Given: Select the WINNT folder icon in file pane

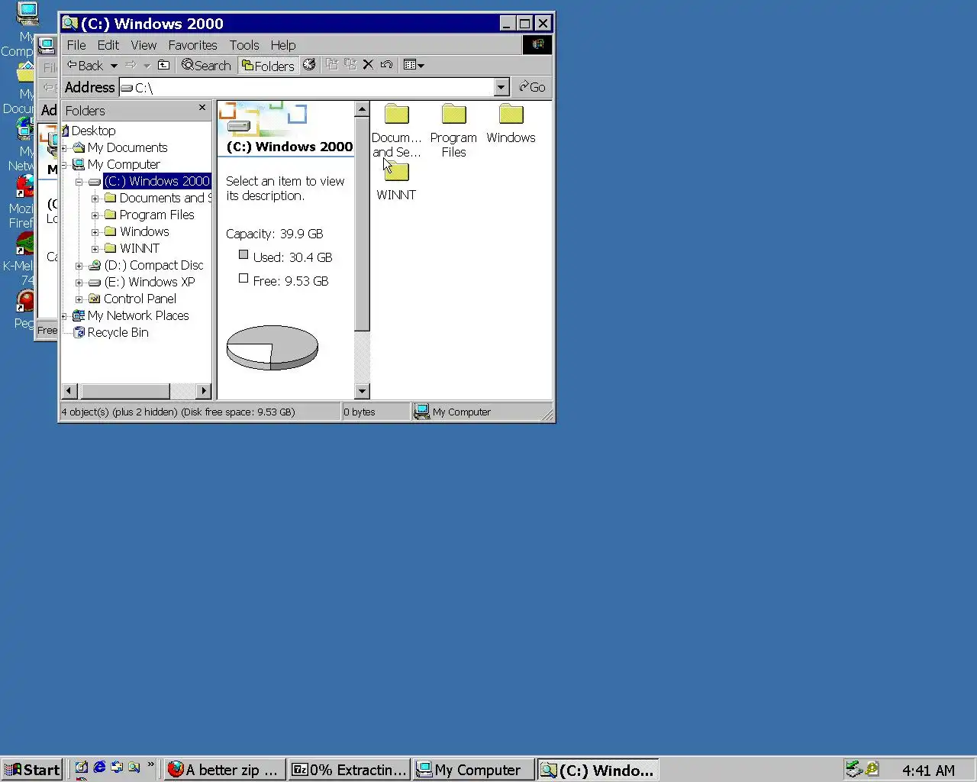Looking at the screenshot, I should coord(396,172).
